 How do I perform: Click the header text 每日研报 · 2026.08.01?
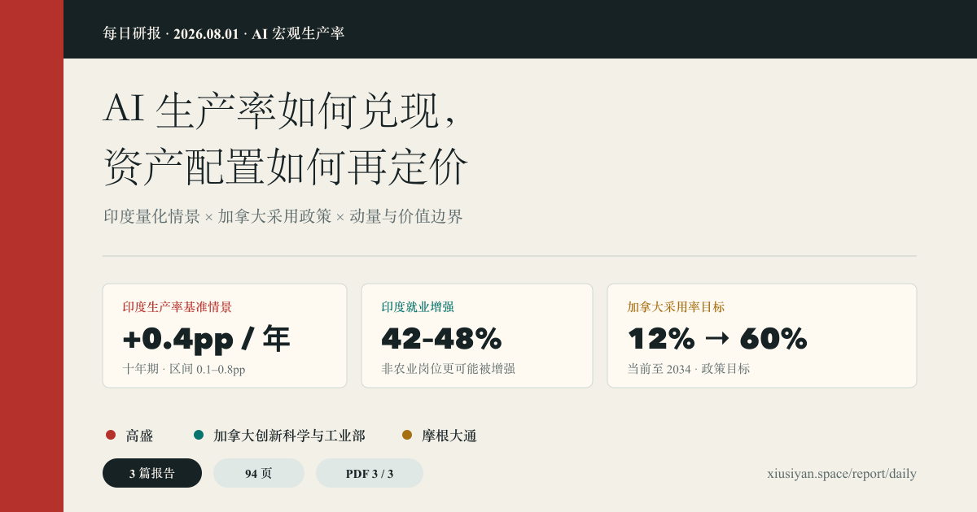(x=171, y=33)
